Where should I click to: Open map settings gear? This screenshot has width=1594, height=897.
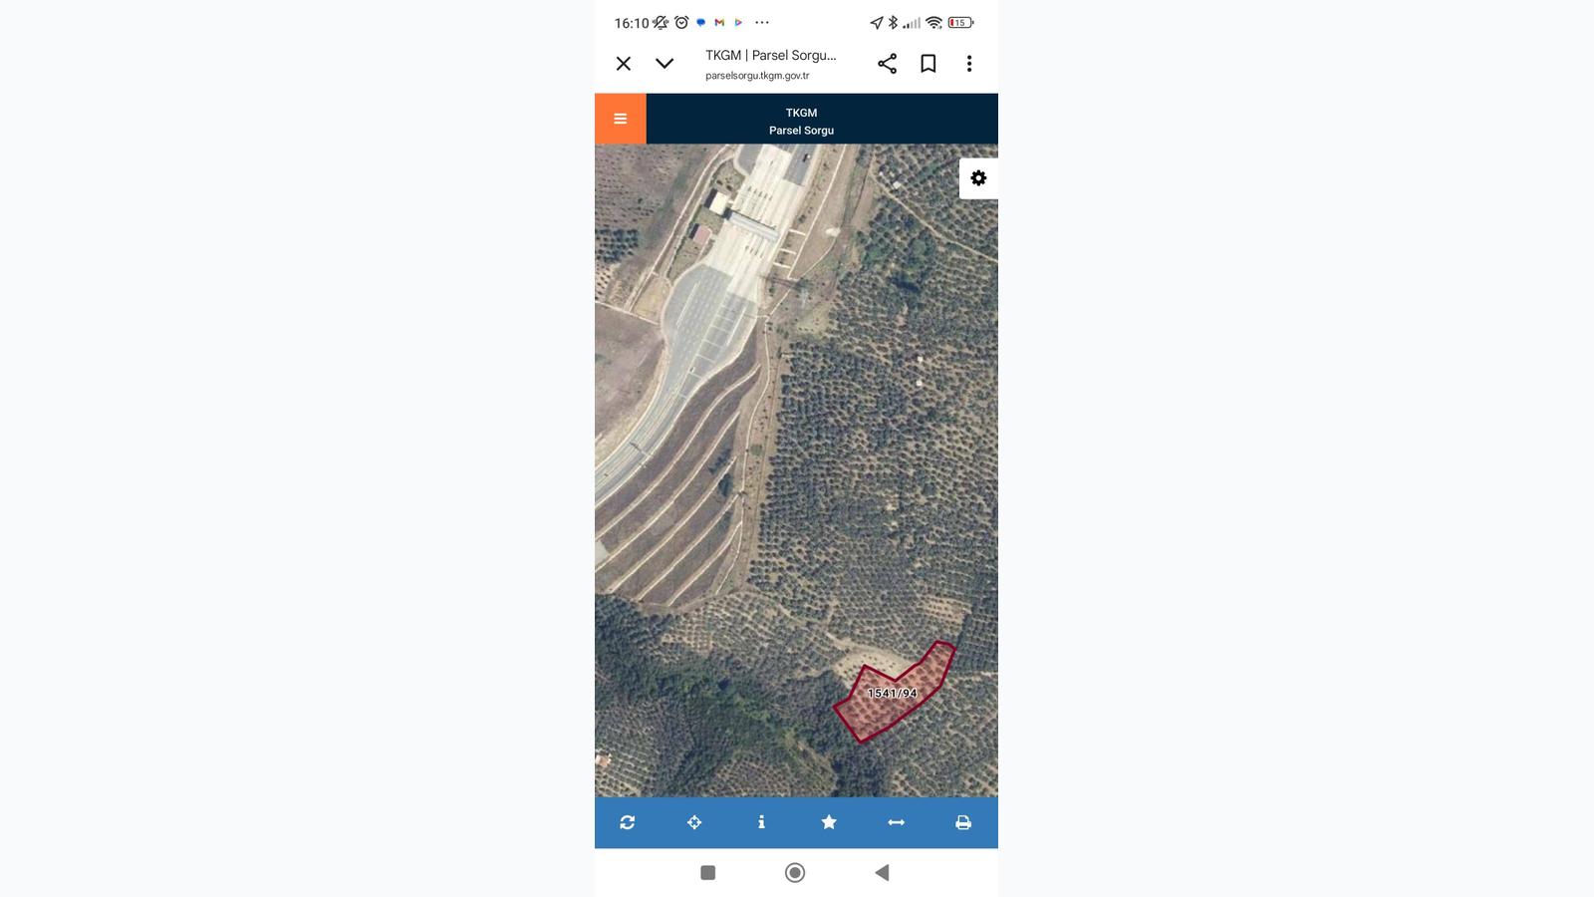click(x=978, y=178)
